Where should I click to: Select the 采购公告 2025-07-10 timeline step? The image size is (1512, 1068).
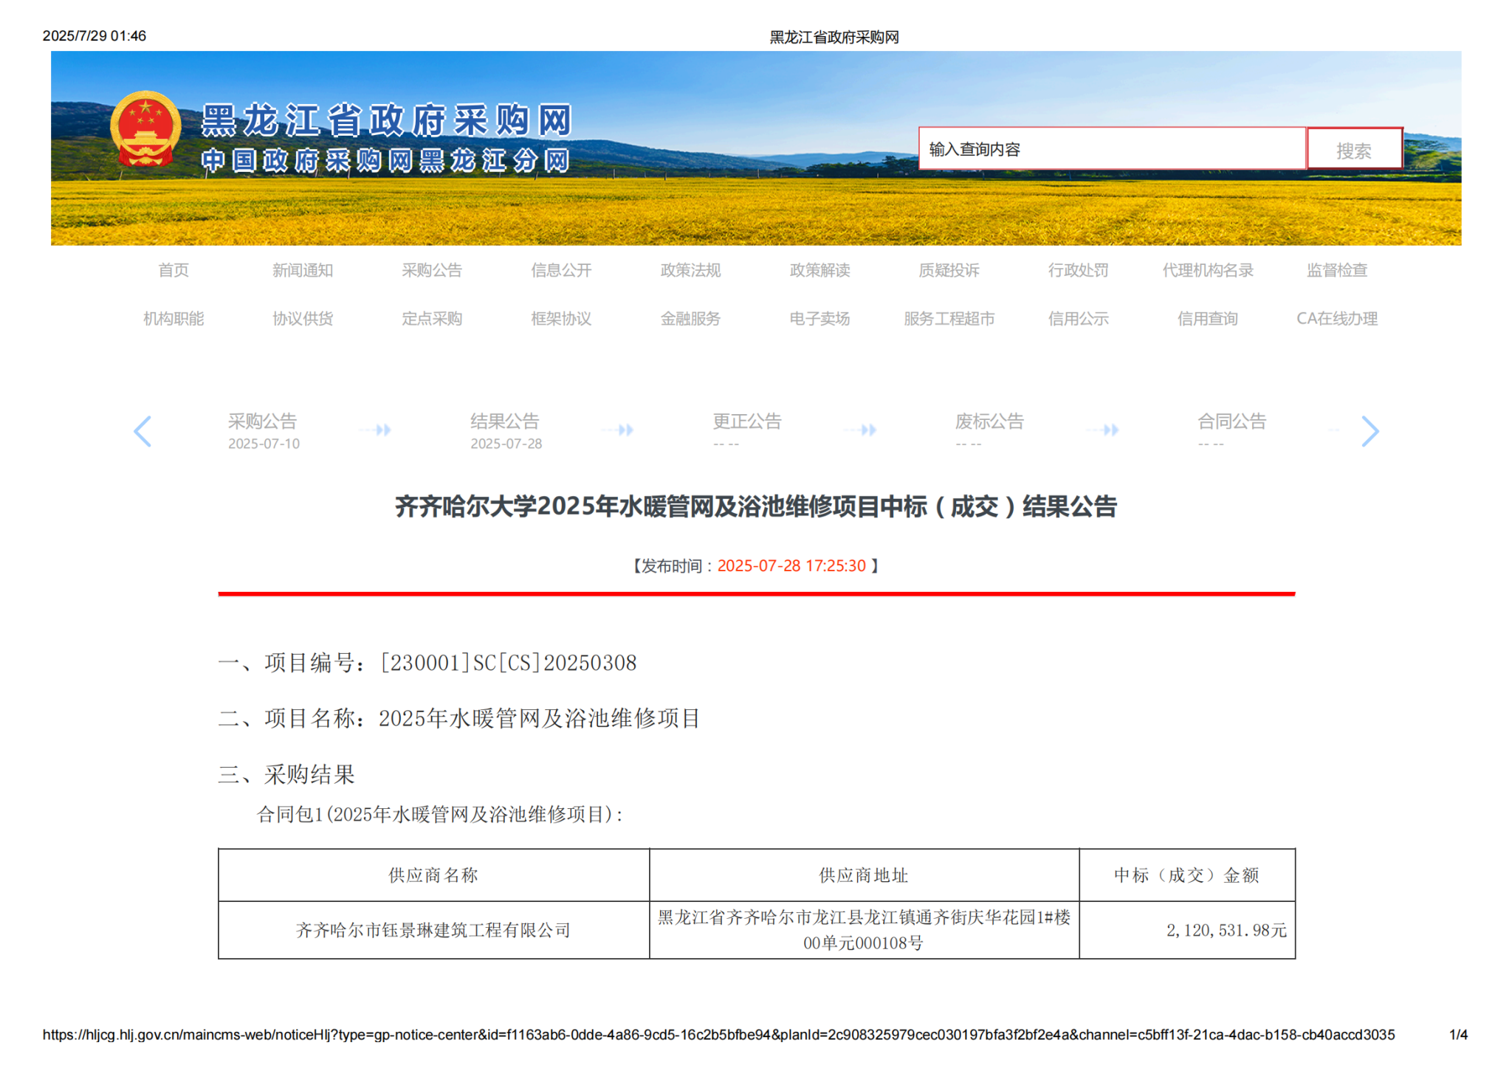click(x=263, y=430)
